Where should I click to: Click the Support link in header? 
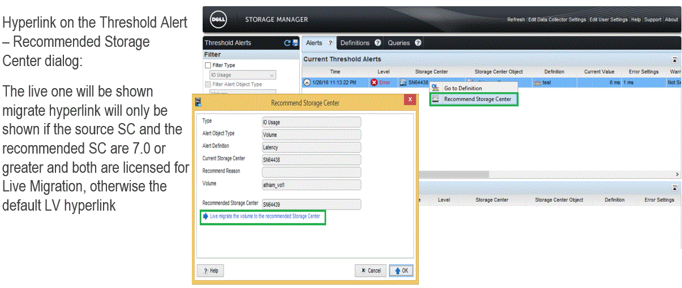click(x=653, y=19)
